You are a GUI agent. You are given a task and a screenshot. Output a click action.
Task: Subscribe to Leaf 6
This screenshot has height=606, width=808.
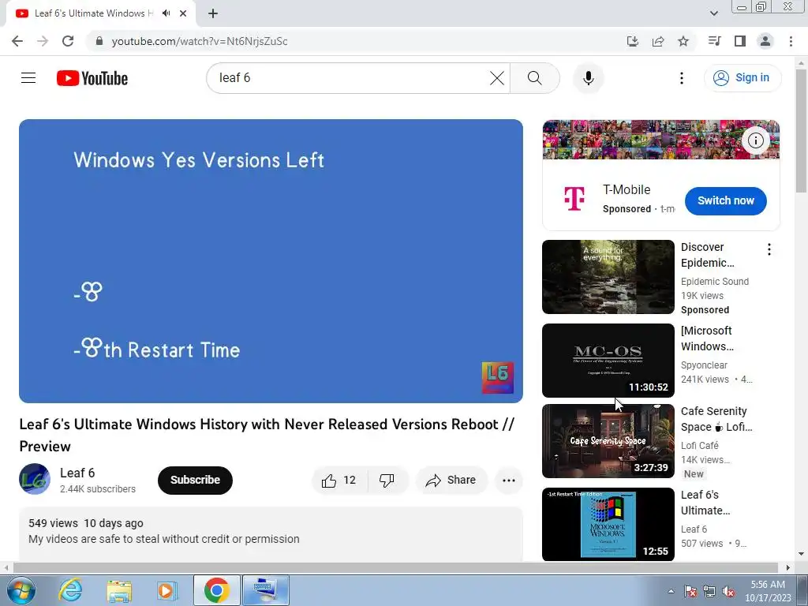point(195,481)
